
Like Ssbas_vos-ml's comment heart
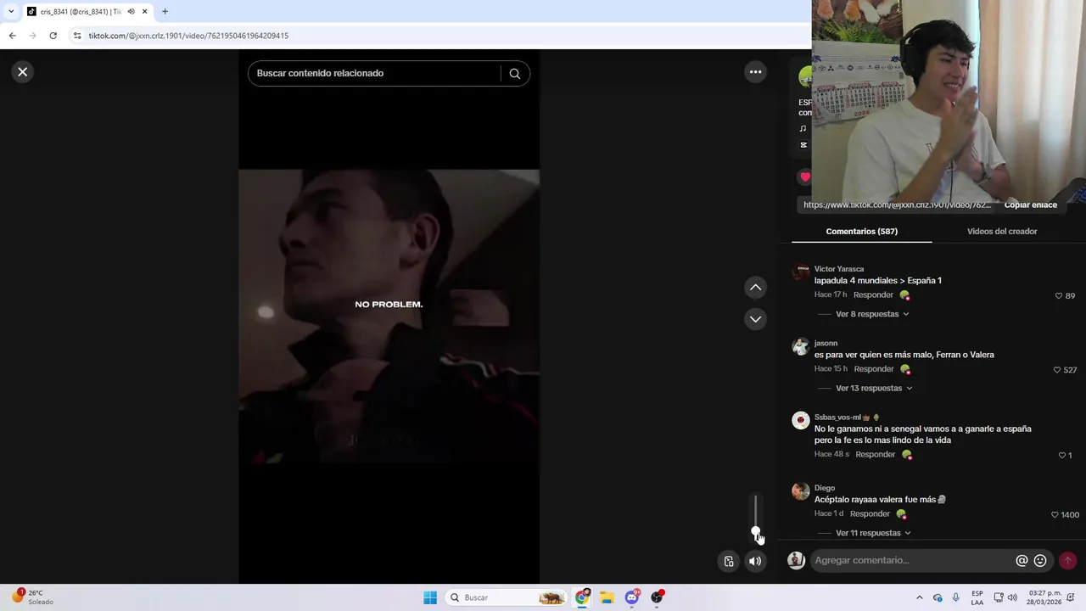(1061, 456)
